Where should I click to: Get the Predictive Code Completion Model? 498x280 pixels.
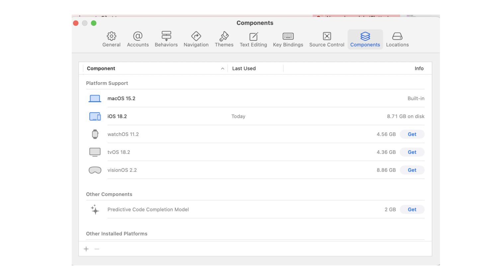[412, 210]
